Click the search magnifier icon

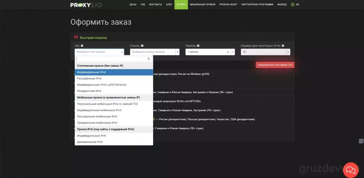click(149, 59)
